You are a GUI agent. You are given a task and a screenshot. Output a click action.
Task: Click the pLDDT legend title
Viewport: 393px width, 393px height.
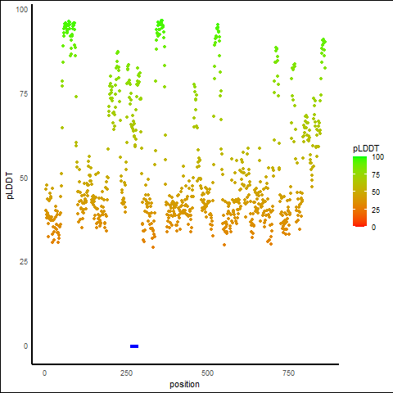(366, 148)
